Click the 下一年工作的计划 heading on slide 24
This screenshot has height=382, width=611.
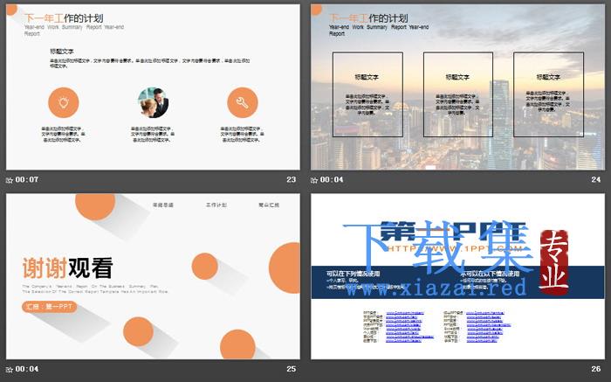[x=368, y=18]
